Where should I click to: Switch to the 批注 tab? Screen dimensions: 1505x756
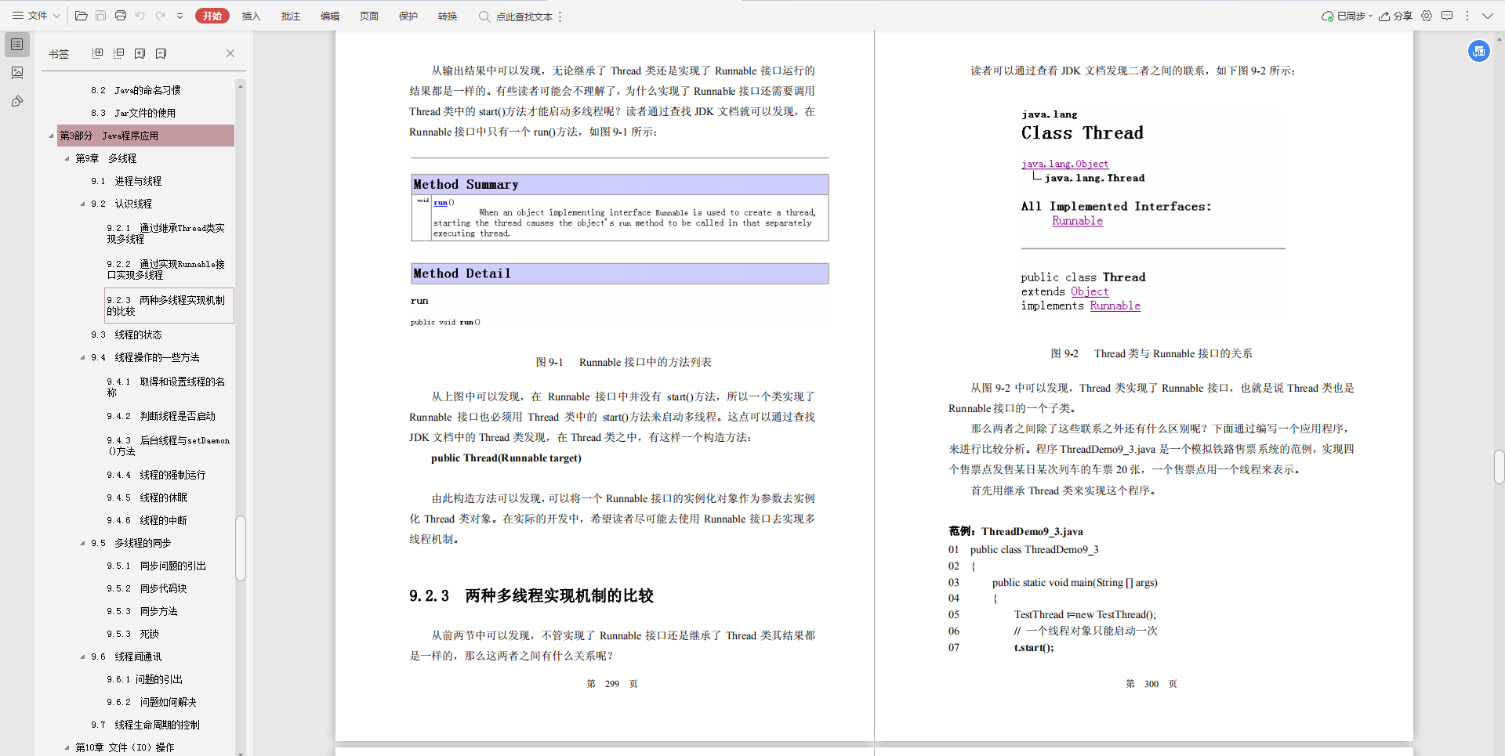[x=290, y=16]
